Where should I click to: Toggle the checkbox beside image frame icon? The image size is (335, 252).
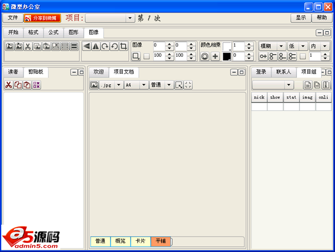coord(146,56)
